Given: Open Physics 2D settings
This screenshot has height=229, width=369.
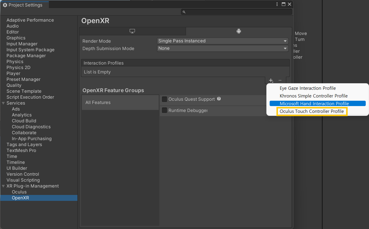Looking at the screenshot, I should (x=18, y=68).
